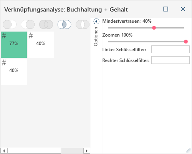
Task: Select the 40% cell in top row
Action: 41,45
